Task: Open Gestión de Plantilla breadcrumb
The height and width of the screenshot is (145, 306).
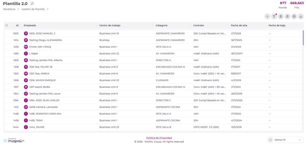Action: (33, 9)
